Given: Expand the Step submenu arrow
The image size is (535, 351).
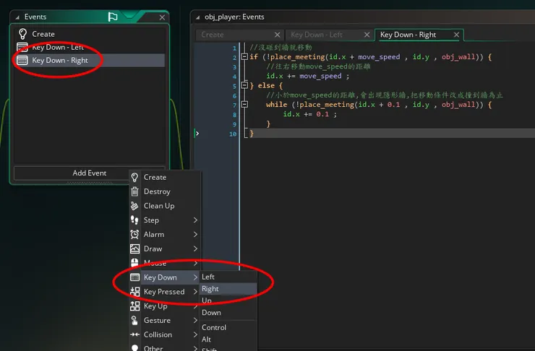Looking at the screenshot, I should (x=195, y=220).
